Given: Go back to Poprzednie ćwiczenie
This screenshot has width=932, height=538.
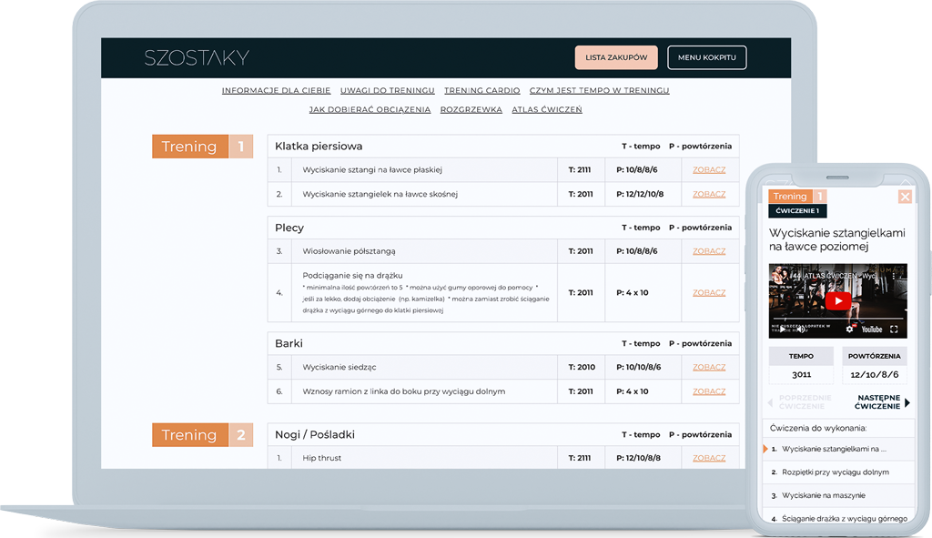Looking at the screenshot, I should point(801,402).
